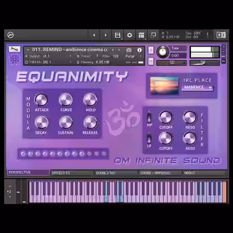Click the HP filter CUTOFF knob
Screen dimensions: 233x233
pyautogui.click(x=166, y=118)
